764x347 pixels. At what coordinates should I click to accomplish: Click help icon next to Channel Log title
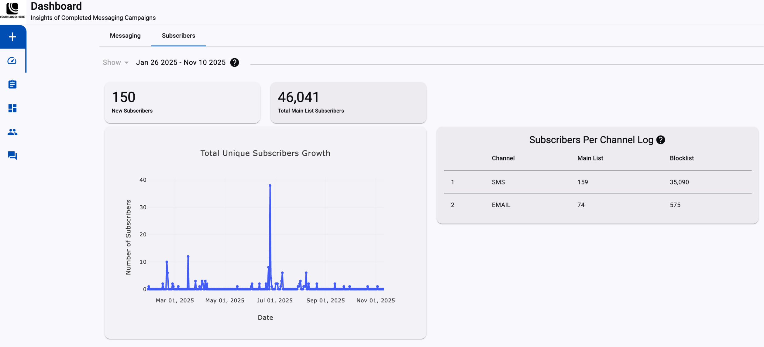tap(660, 140)
